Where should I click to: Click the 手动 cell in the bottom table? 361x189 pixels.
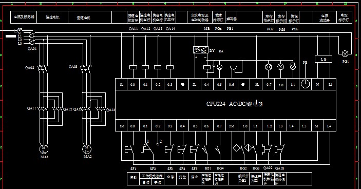click(158, 182)
